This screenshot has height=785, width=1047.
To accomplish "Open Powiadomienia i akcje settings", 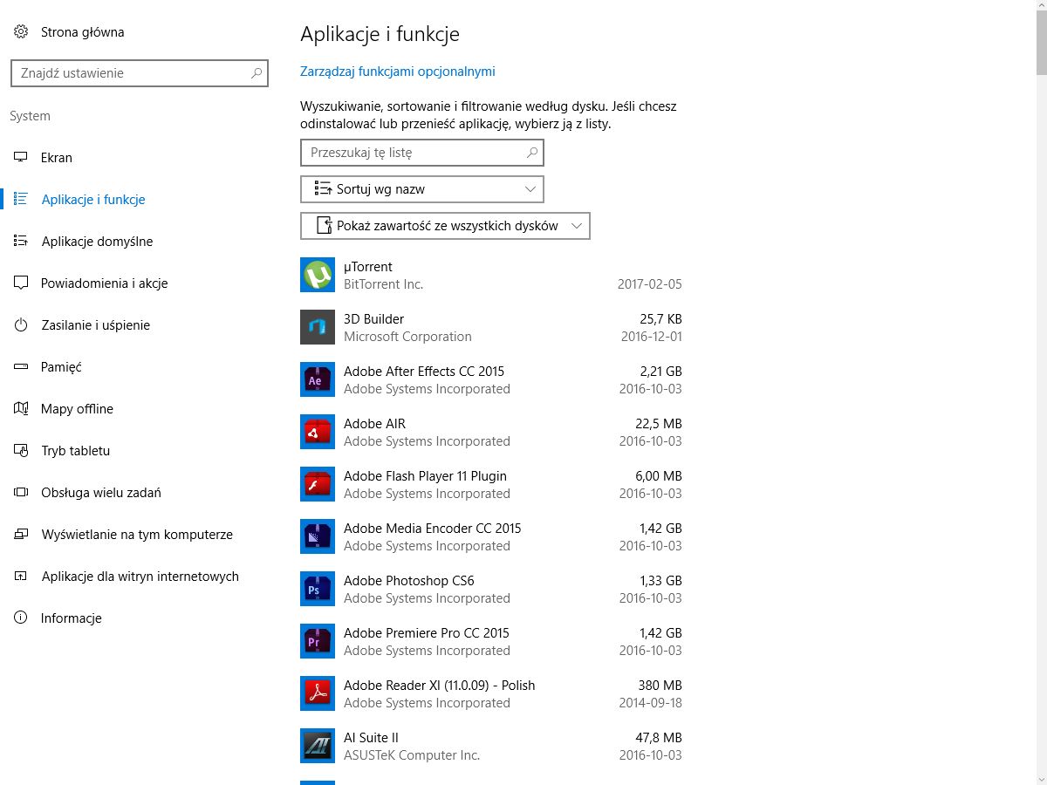I will coord(104,283).
